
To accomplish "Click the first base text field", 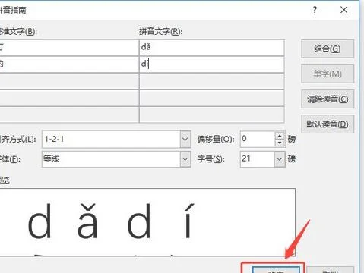I will point(69,48).
